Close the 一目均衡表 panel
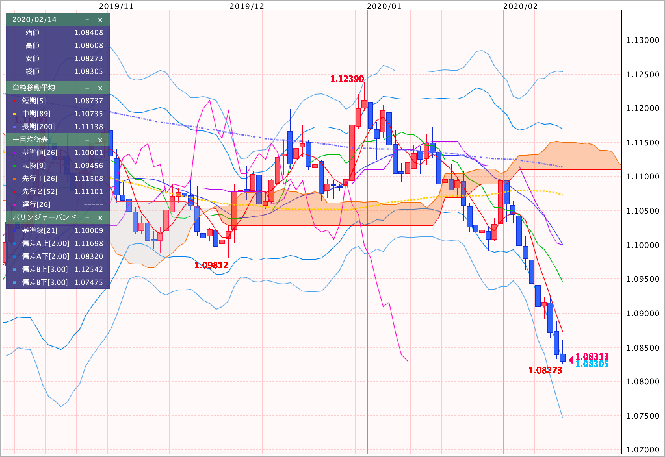The width and height of the screenshot is (665, 457). (100, 140)
